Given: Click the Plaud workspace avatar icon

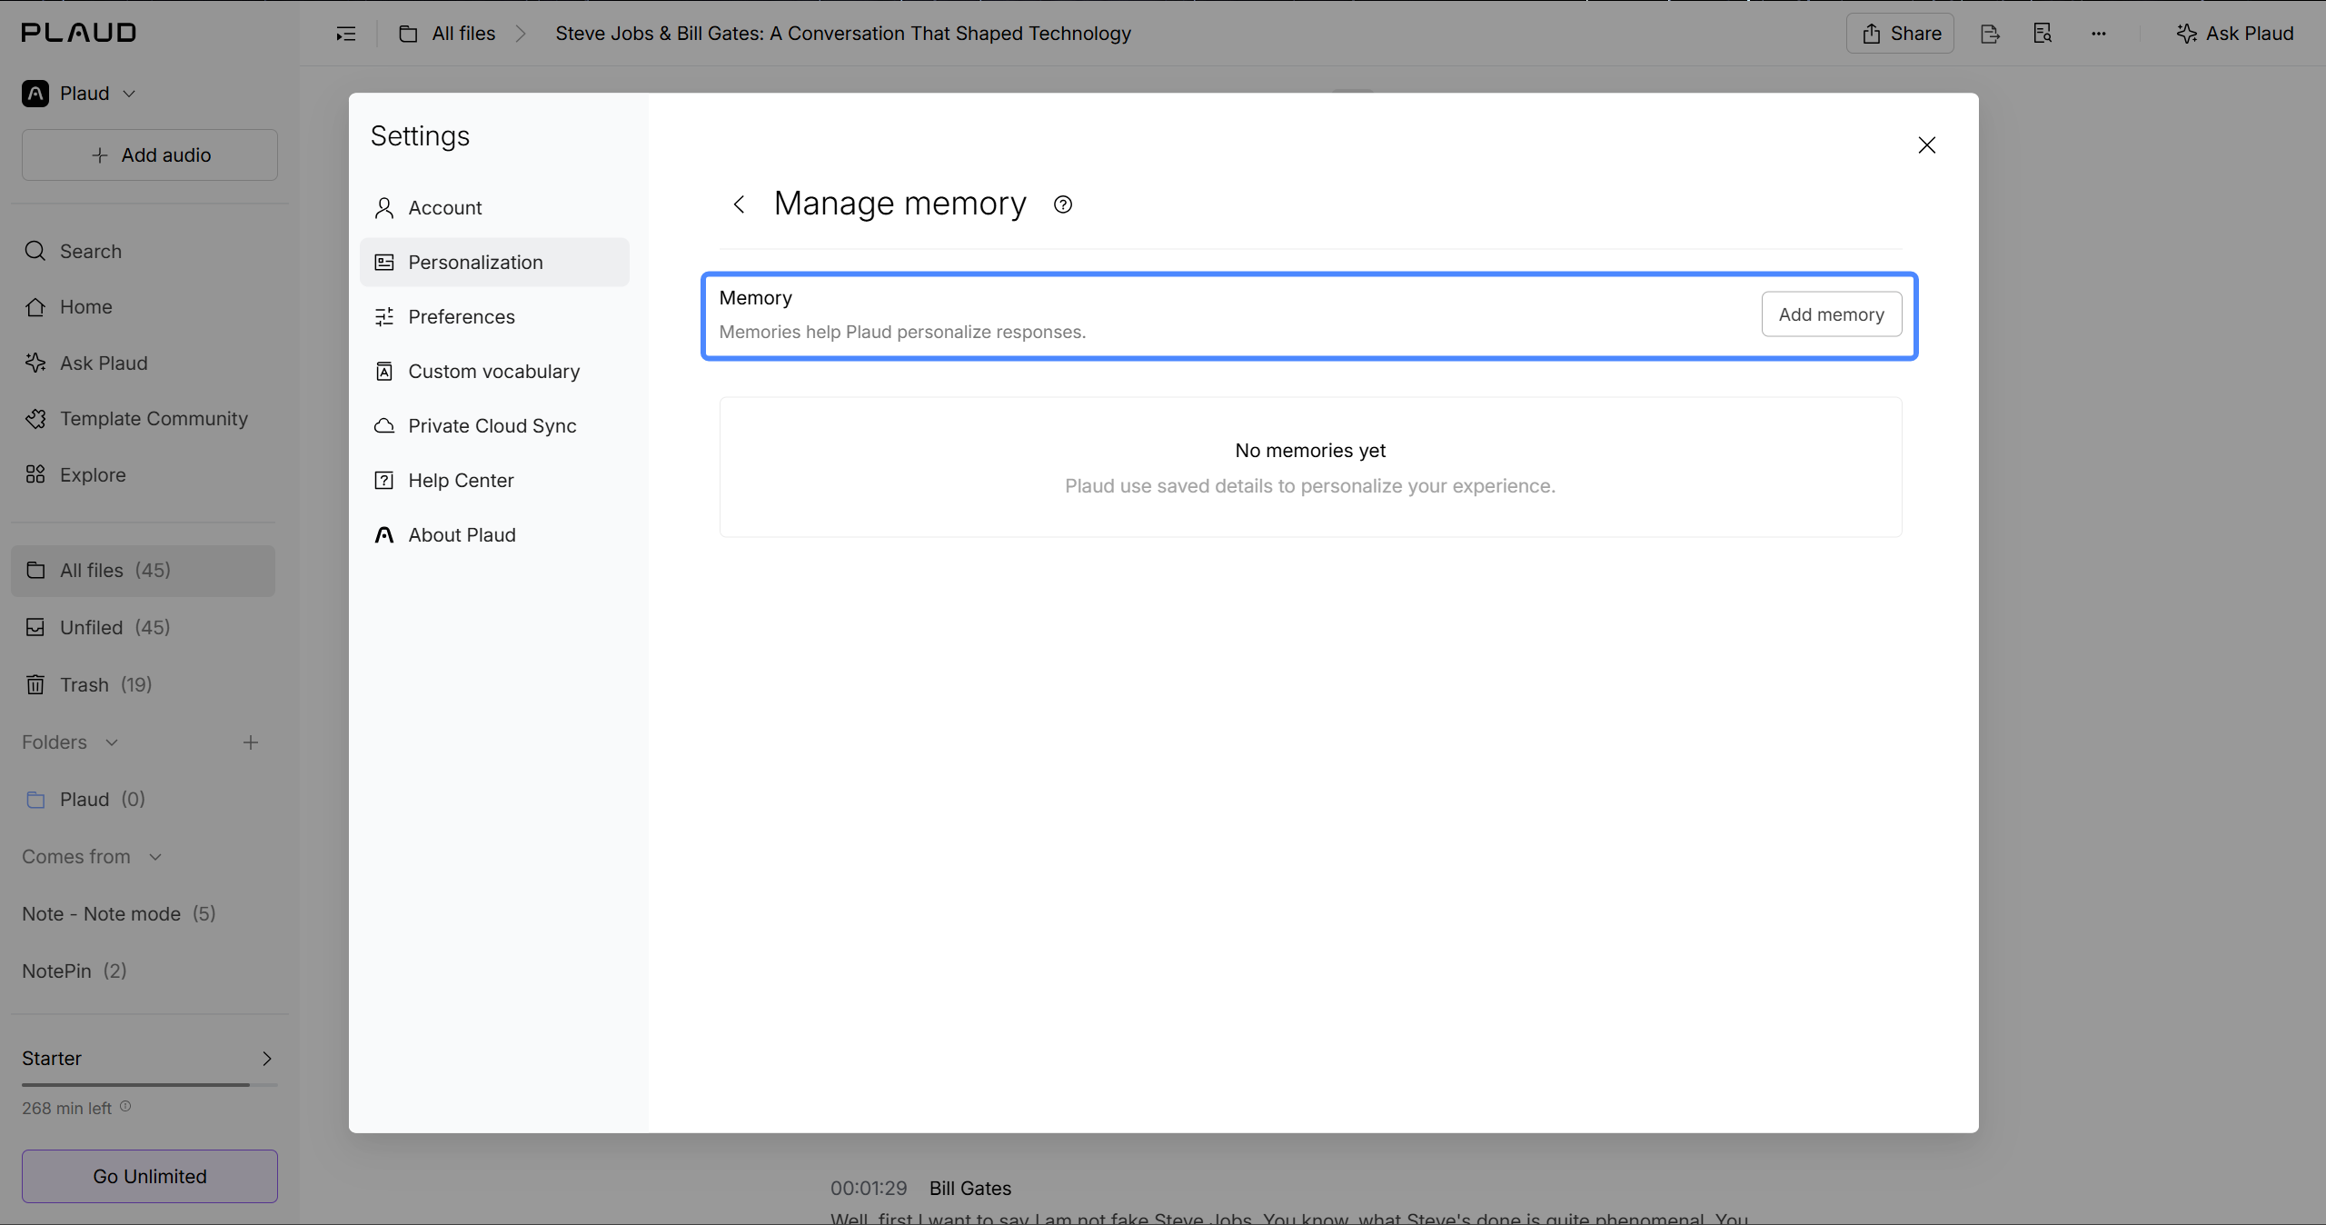Looking at the screenshot, I should click(35, 94).
